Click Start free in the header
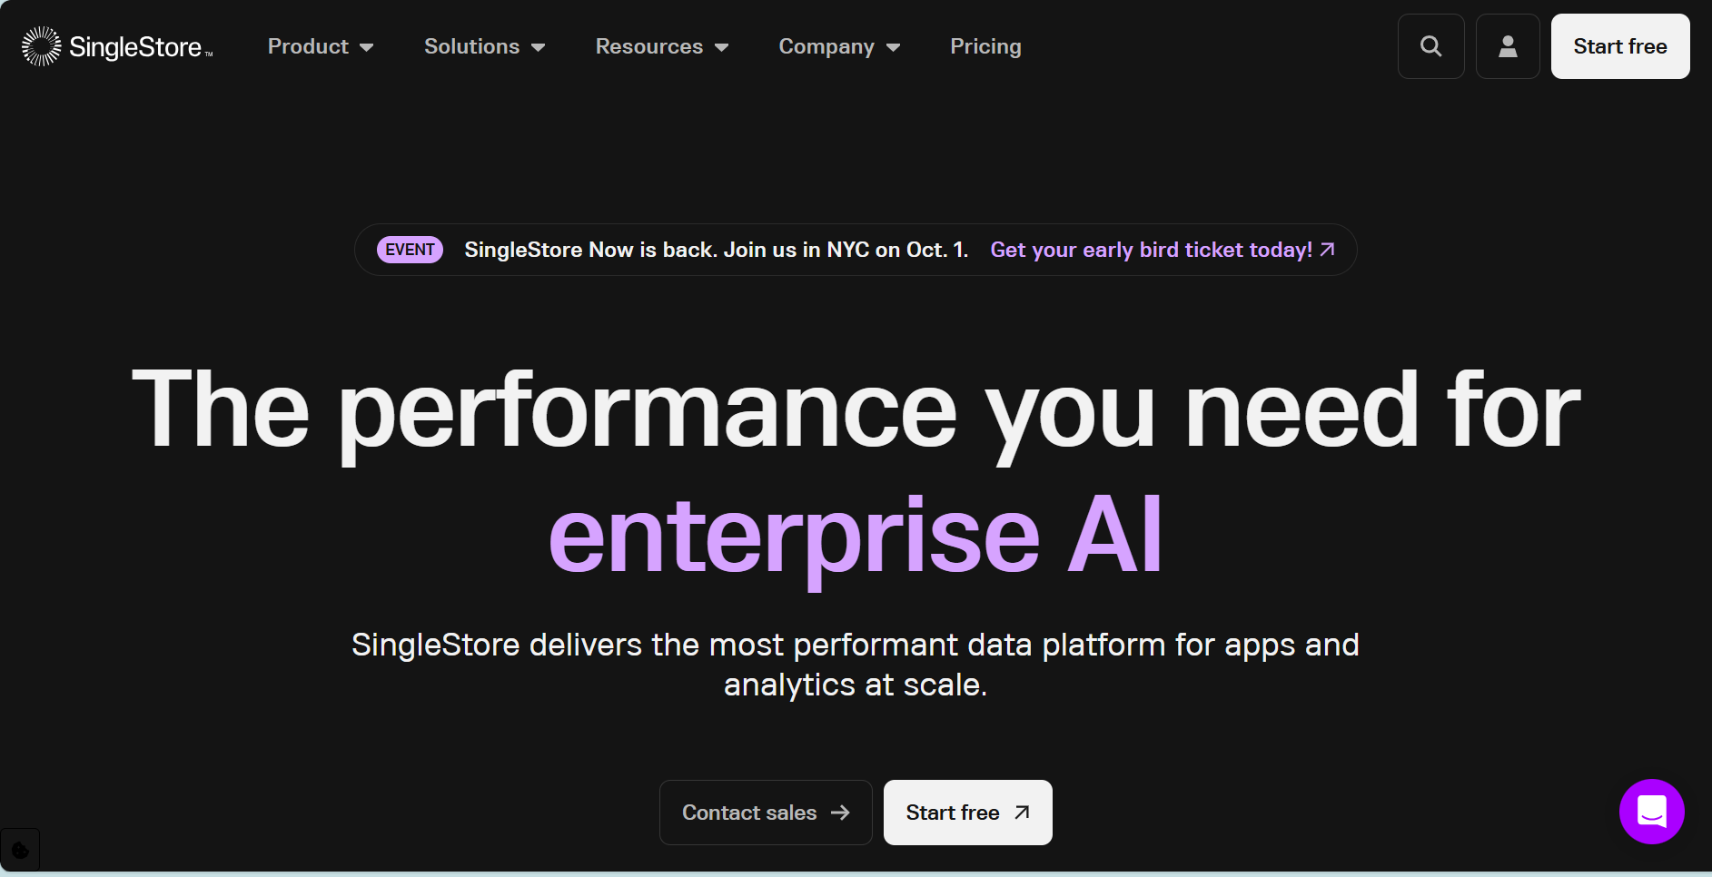Viewport: 1712px width, 877px height. tap(1620, 46)
